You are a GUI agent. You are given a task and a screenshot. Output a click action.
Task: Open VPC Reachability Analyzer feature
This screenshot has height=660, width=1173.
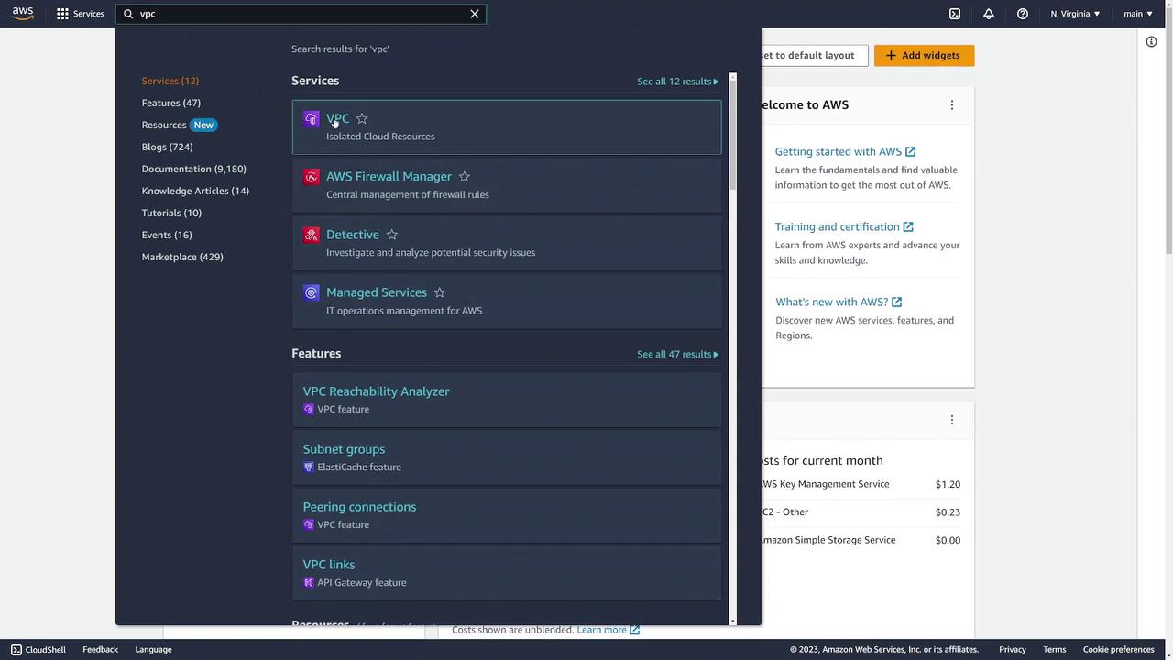376,391
